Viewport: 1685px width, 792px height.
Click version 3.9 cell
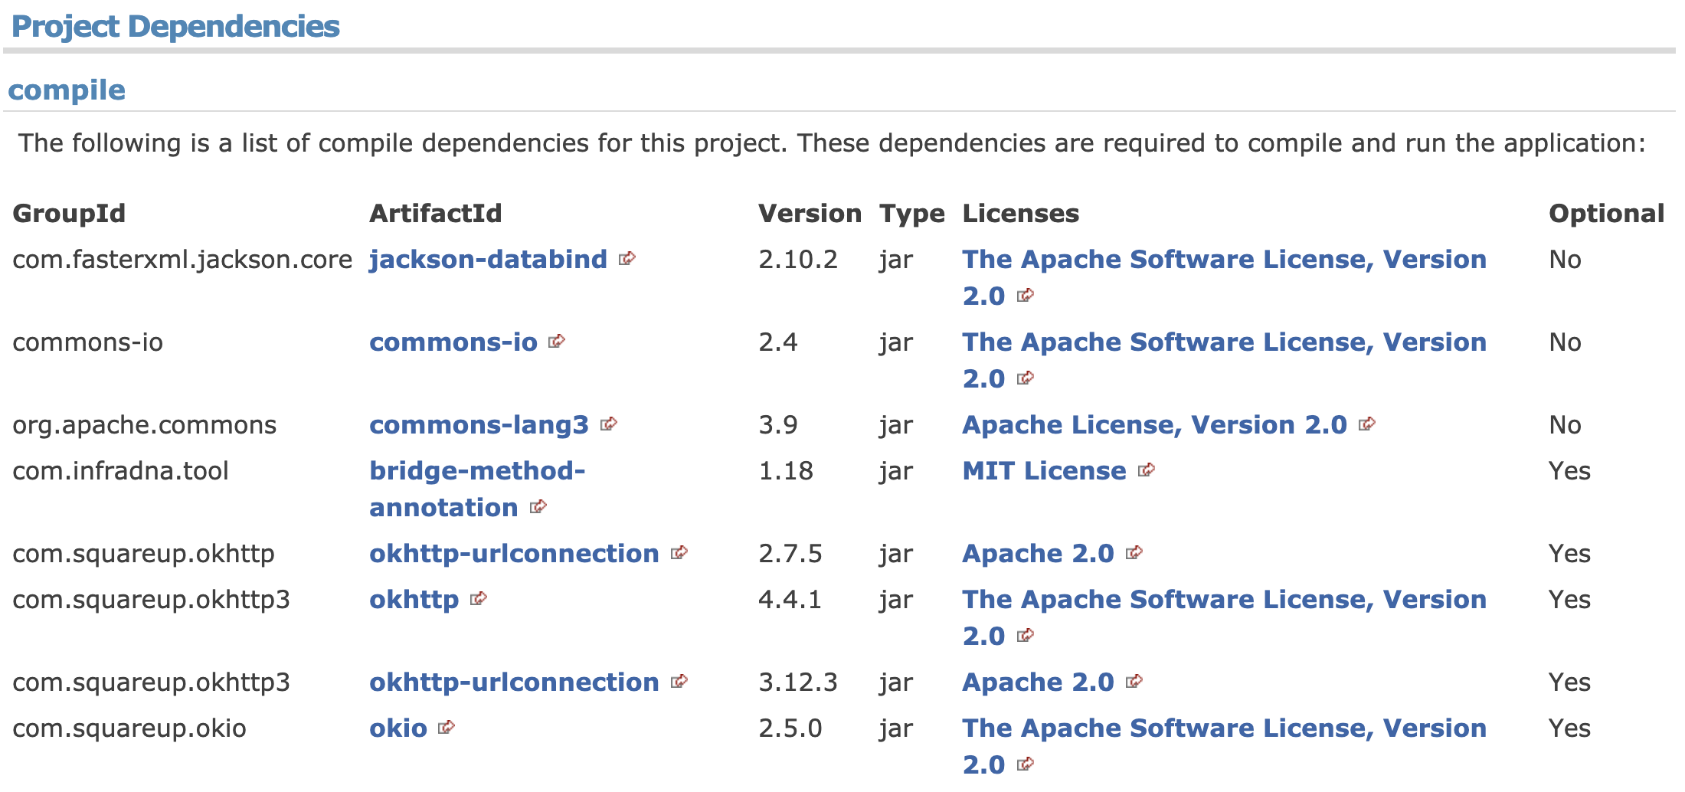(778, 425)
